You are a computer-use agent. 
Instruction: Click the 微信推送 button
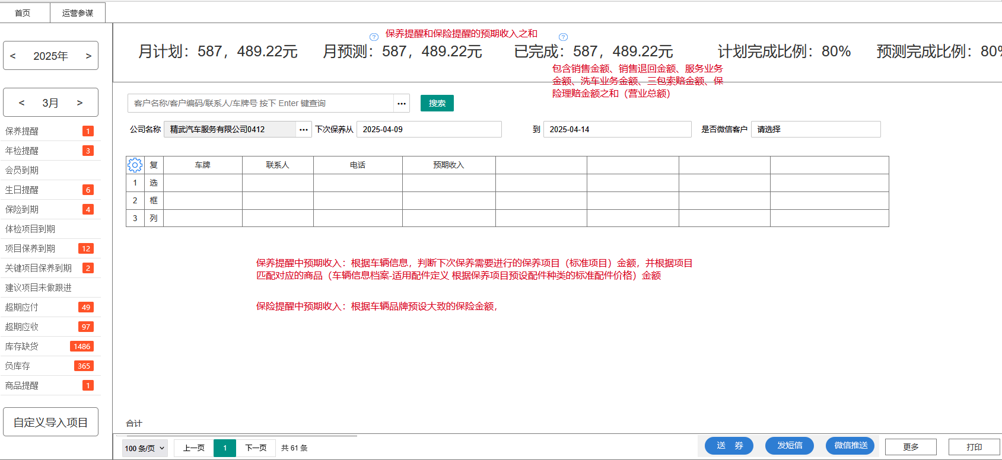[x=850, y=446]
